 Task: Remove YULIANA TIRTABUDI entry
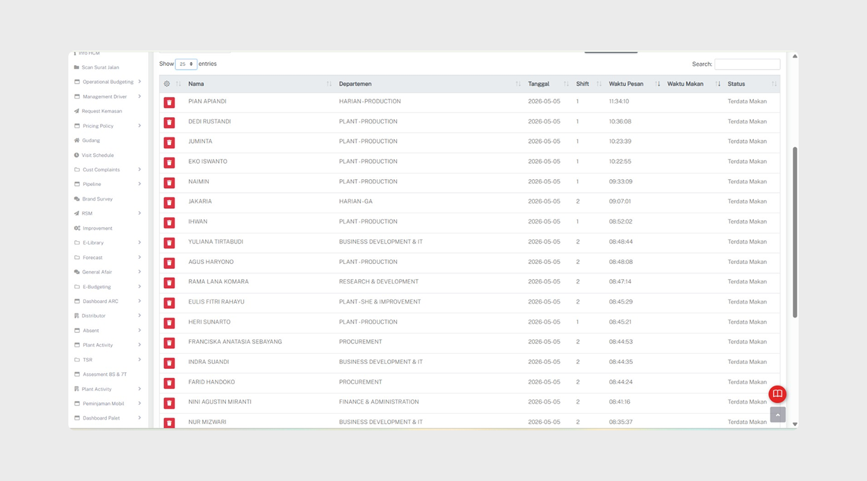pos(169,243)
